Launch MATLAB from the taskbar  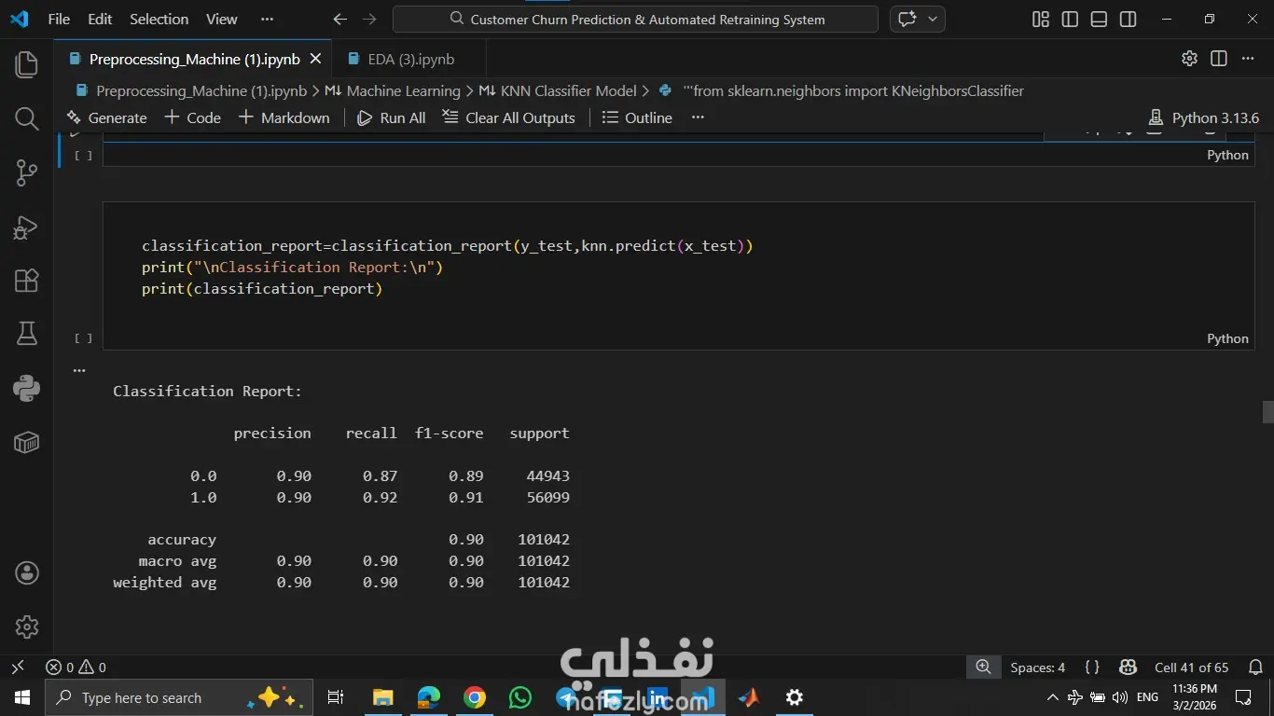(749, 697)
